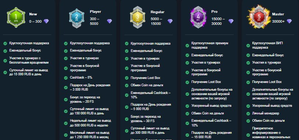
Task: Click the purple level 4 badge icon
Action: pos(198,18)
